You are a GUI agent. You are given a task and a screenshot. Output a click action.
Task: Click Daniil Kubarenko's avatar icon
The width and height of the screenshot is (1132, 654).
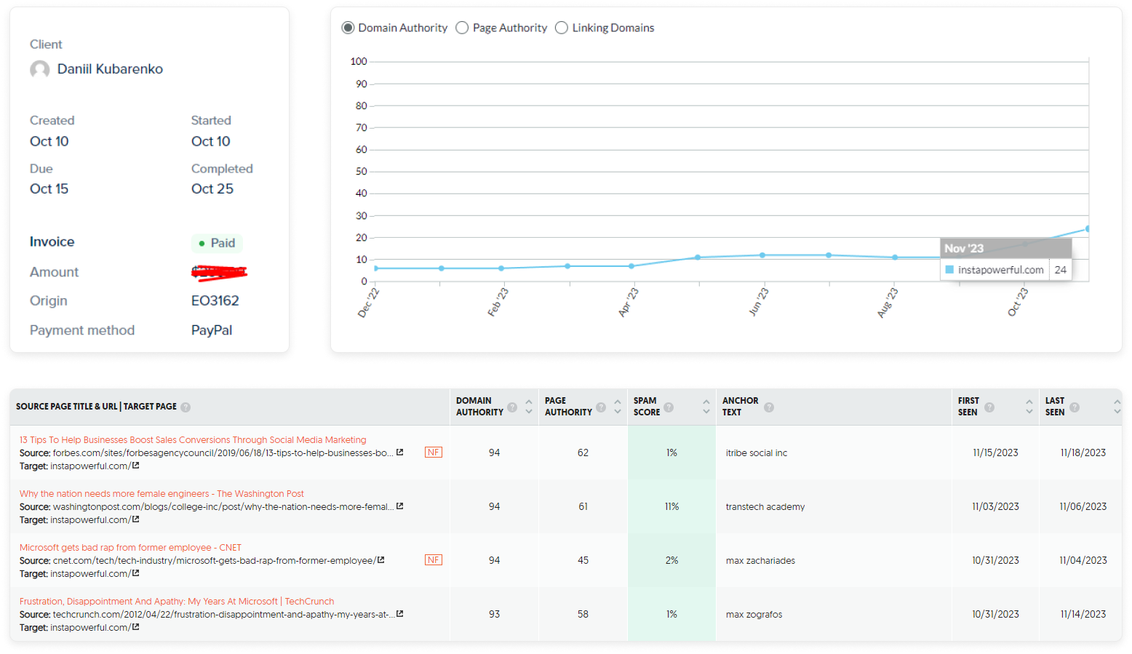coord(40,70)
